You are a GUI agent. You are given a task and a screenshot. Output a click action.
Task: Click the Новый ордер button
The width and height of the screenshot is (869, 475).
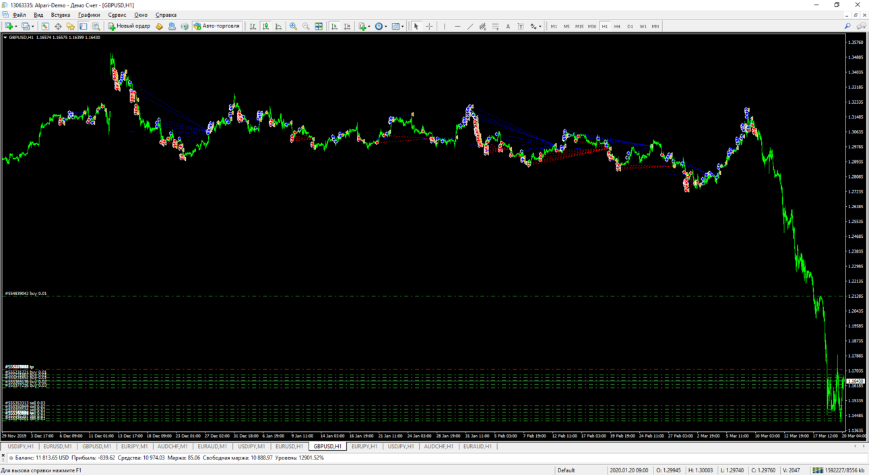129,26
